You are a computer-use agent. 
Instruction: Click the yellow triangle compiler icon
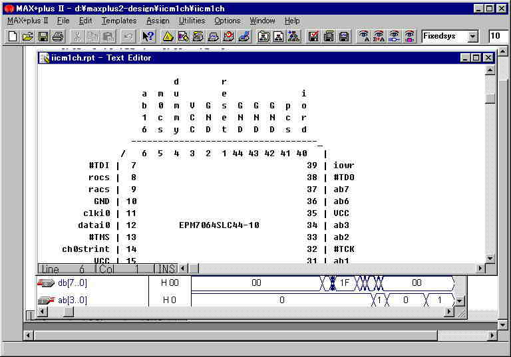point(168,37)
